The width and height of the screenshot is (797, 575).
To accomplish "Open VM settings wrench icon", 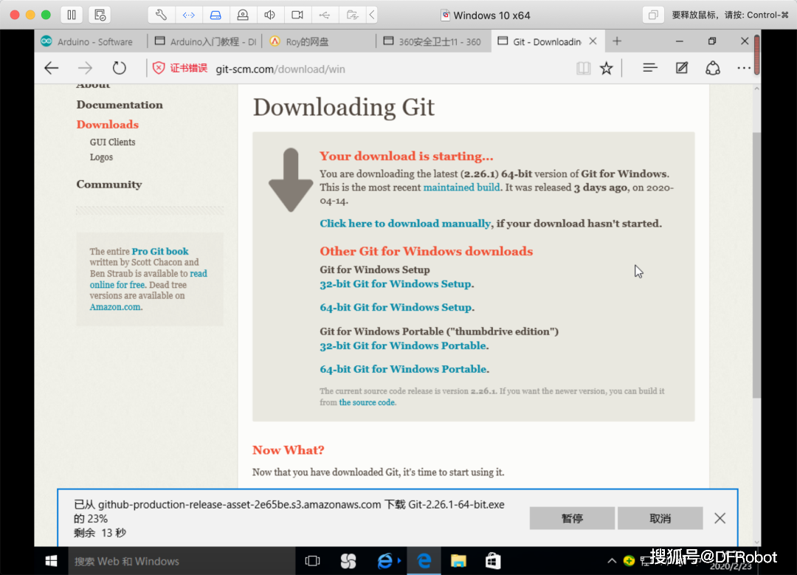I will (161, 15).
